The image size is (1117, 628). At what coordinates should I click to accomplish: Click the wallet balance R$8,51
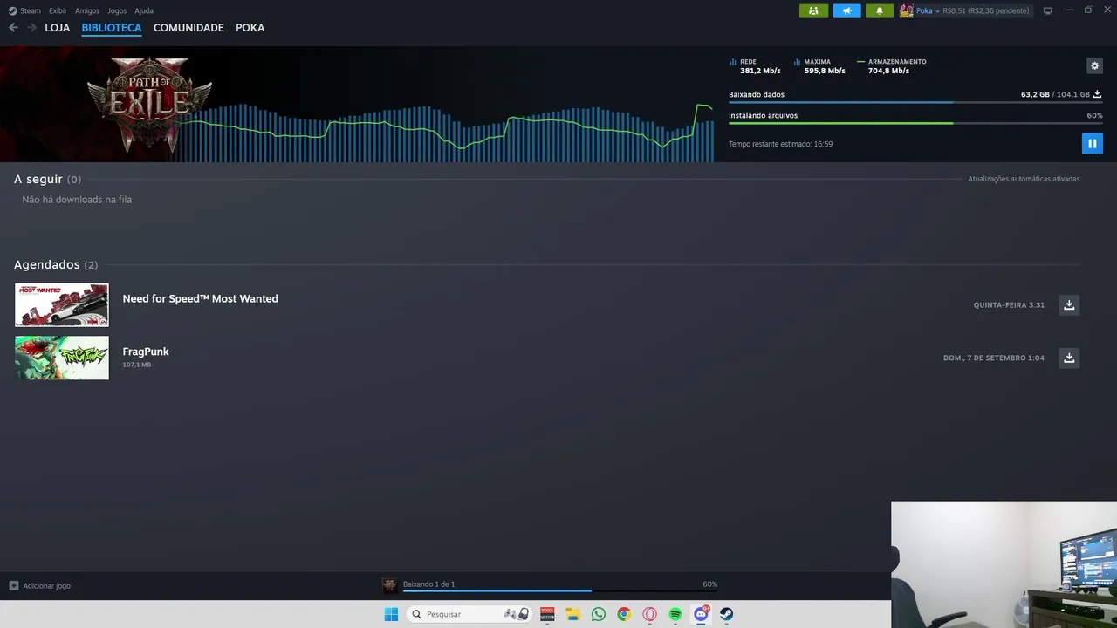tap(954, 10)
